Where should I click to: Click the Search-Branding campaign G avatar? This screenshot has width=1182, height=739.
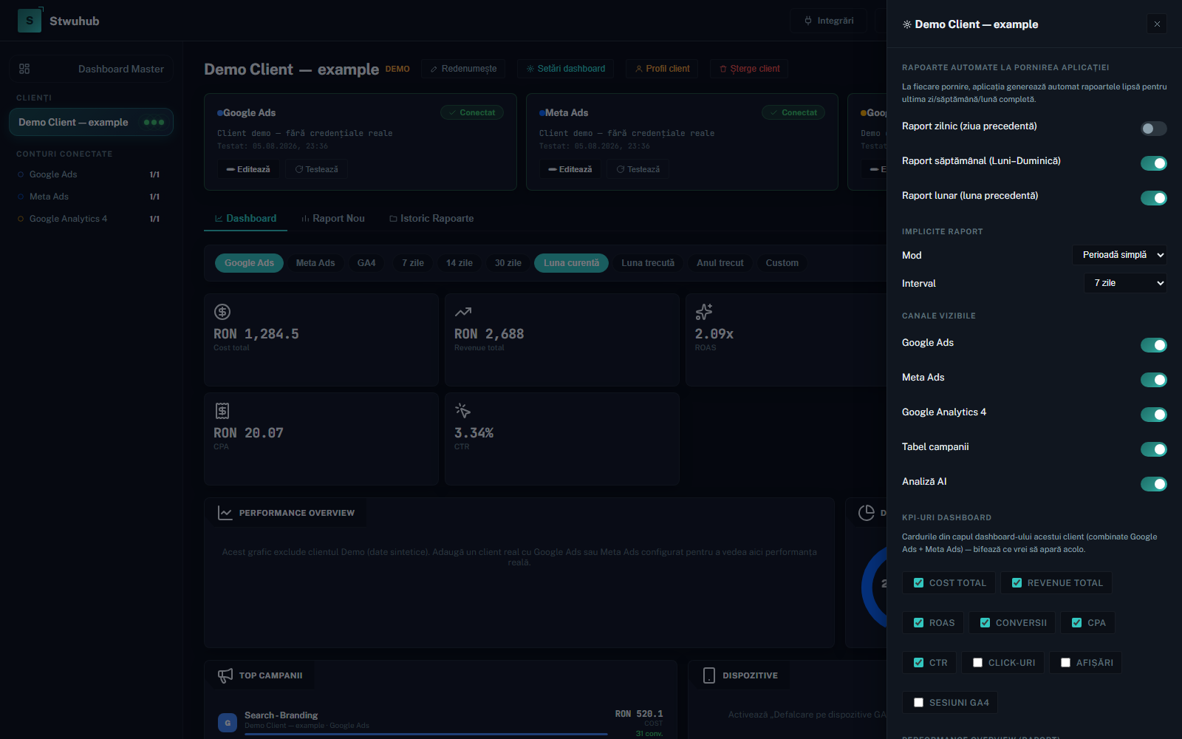[x=228, y=723]
